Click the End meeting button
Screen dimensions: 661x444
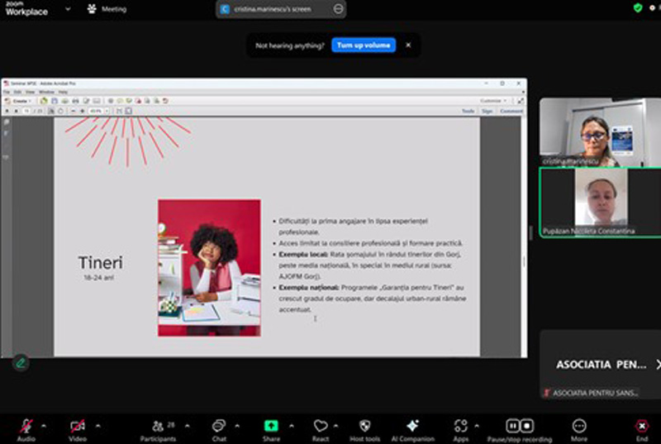tap(642, 425)
